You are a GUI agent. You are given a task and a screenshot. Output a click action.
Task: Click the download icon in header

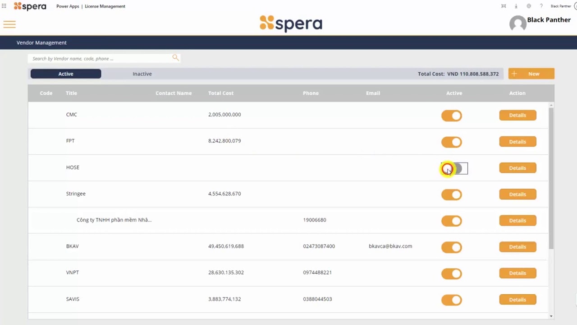click(x=516, y=6)
